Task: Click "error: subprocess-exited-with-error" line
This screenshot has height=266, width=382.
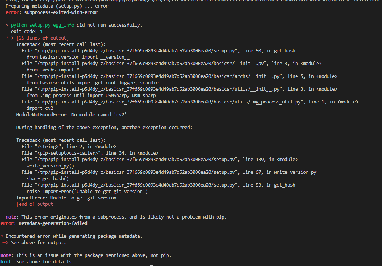Action: tap(52, 12)
